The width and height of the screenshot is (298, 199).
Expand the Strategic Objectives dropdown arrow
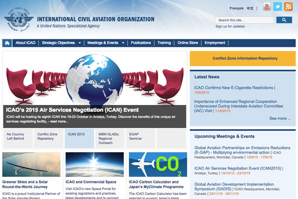[79, 43]
